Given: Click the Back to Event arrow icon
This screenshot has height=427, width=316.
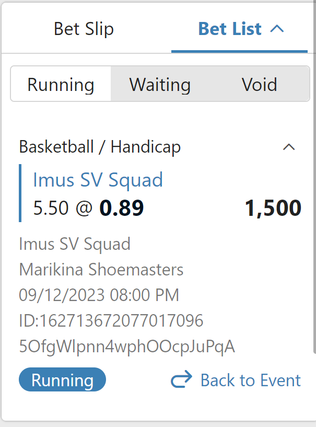Looking at the screenshot, I should pos(182,380).
